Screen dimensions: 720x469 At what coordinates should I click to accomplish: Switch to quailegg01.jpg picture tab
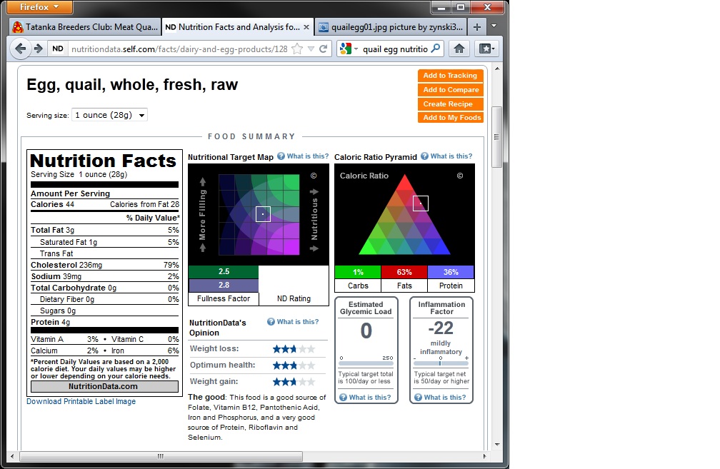click(x=391, y=27)
